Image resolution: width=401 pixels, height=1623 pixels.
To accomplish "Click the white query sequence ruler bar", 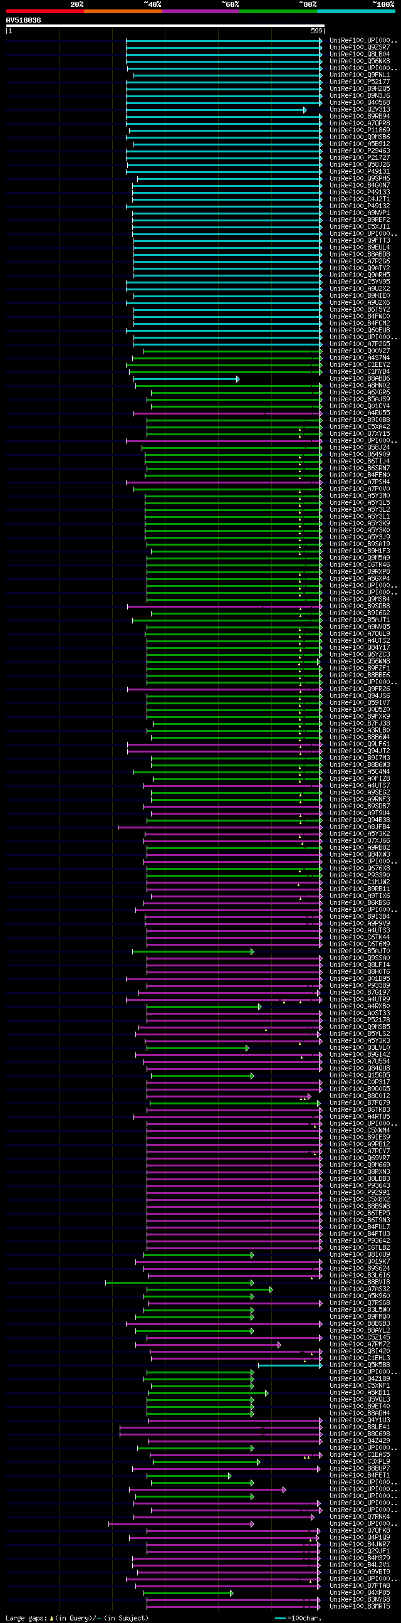I will (165, 26).
